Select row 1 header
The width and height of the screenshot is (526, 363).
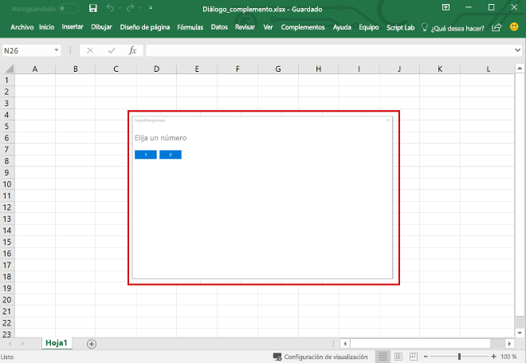pyautogui.click(x=7, y=81)
